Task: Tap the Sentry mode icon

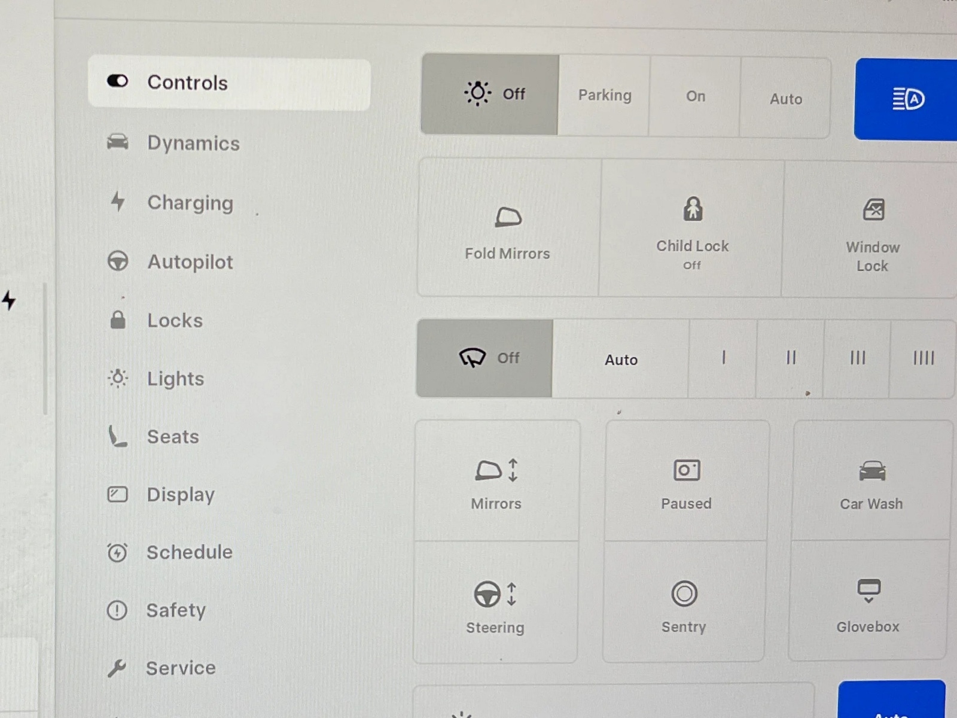Action: coord(684,594)
